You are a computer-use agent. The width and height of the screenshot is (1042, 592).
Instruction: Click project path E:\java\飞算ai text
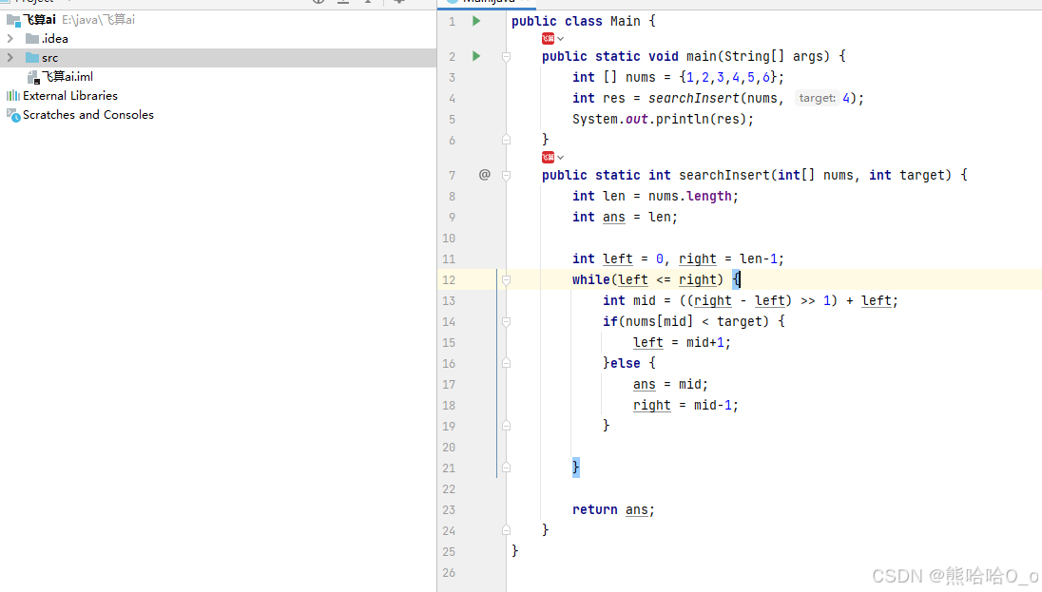tap(98, 20)
